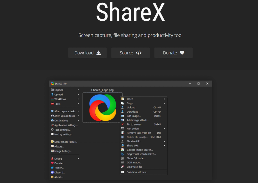Click the Bing logo icon in context menu
This screenshot has width=258, height=183.
click(x=122, y=154)
